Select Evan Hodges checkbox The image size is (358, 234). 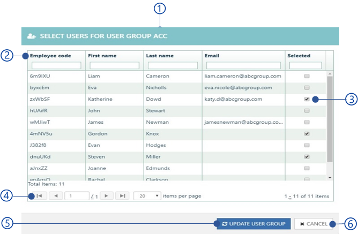tap(307, 145)
